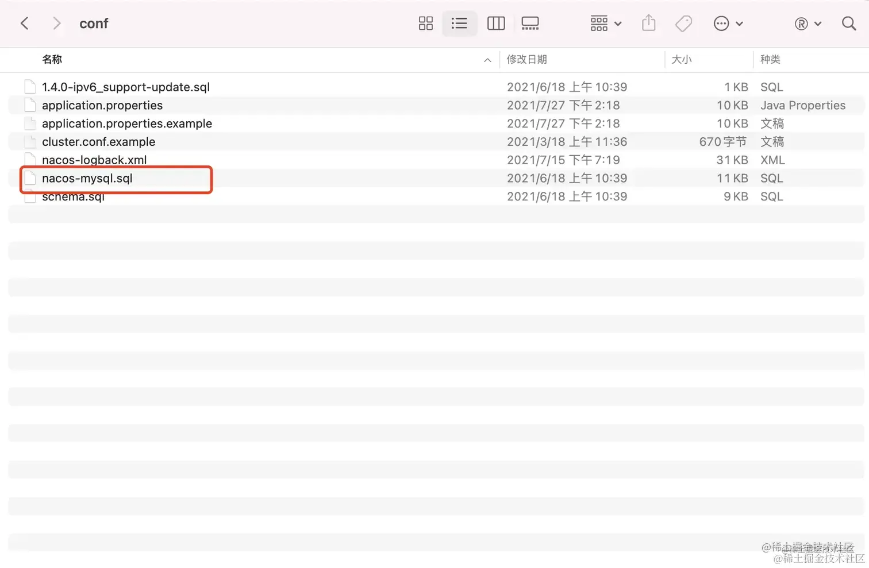Switch to gallery view
The image size is (869, 568).
530,24
